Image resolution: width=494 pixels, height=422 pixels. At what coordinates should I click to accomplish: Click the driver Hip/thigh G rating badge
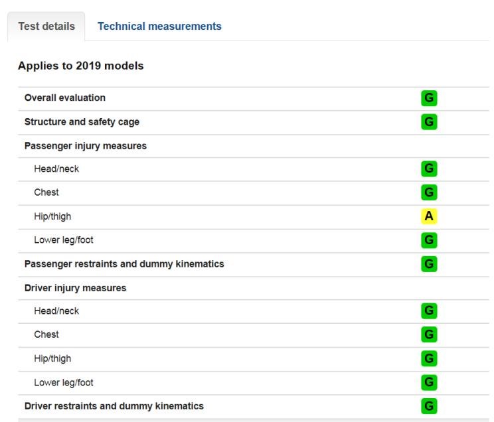[x=429, y=359]
